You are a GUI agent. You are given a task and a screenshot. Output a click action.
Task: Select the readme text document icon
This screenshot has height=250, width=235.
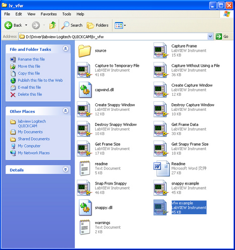pyautogui.click(x=85, y=168)
